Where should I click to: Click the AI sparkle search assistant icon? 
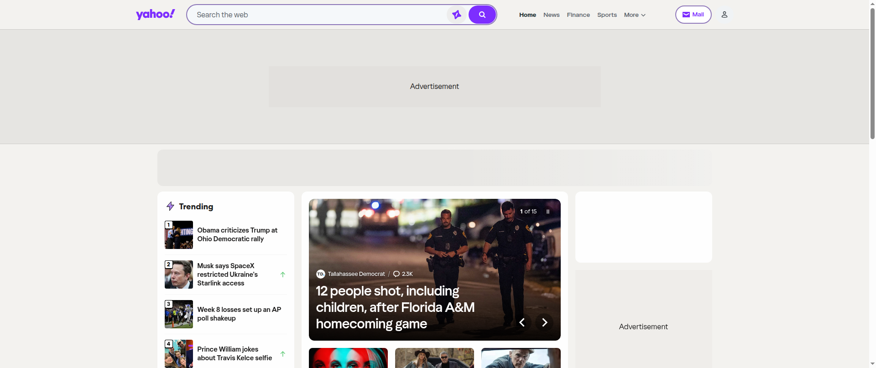tap(457, 15)
